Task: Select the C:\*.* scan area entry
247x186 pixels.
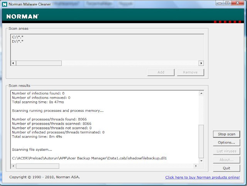Action: click(18, 37)
